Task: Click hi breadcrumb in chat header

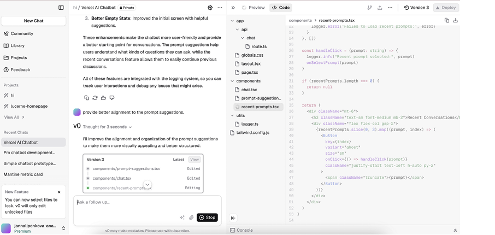Action: pos(75,8)
